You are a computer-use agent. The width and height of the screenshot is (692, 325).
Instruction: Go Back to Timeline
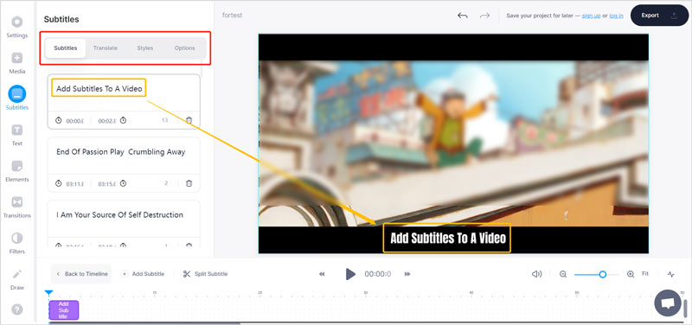tap(81, 274)
